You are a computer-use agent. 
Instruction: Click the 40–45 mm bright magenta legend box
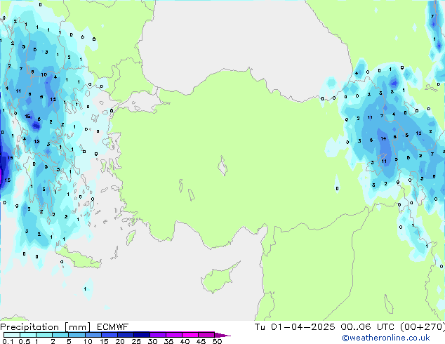click(190, 335)
